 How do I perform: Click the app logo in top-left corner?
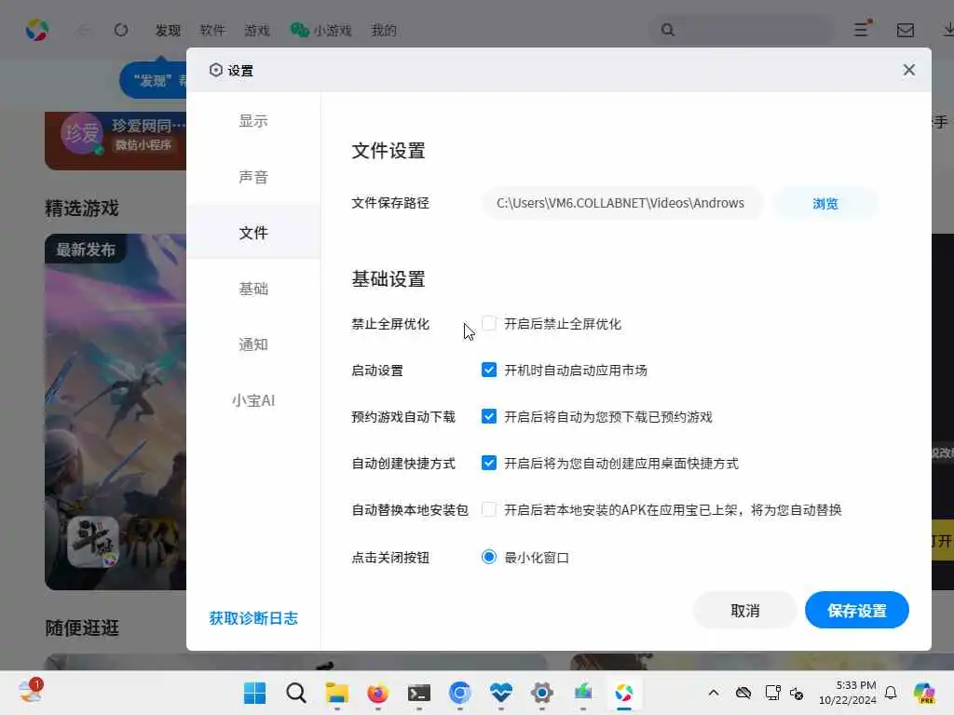coord(36,29)
